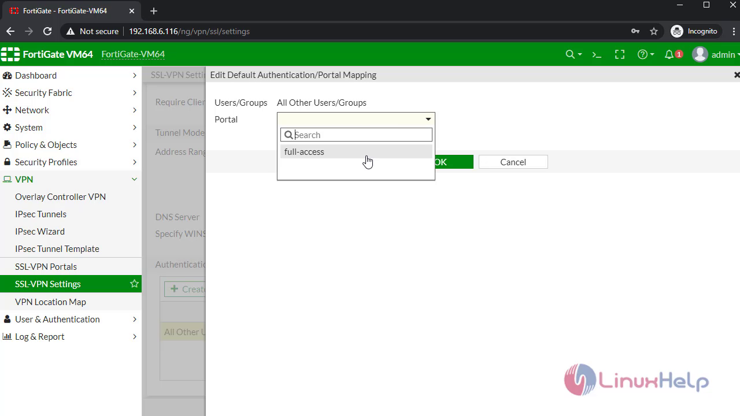Click the Log & Report chart icon
The width and height of the screenshot is (740, 416).
tap(8, 336)
